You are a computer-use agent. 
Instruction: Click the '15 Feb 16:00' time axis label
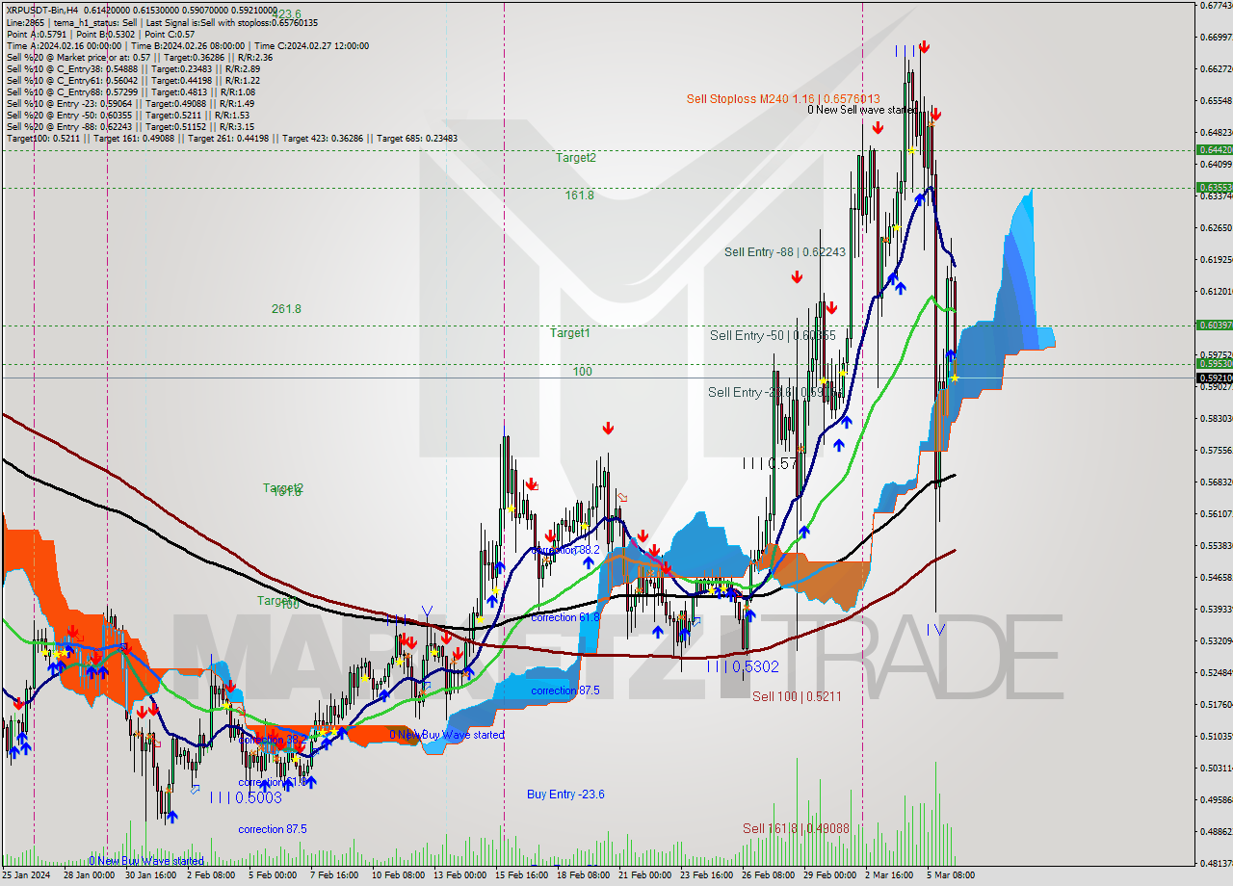coord(522,875)
